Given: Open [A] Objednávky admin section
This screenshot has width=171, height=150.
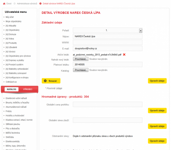Looking at the screenshot, I should (13, 30).
